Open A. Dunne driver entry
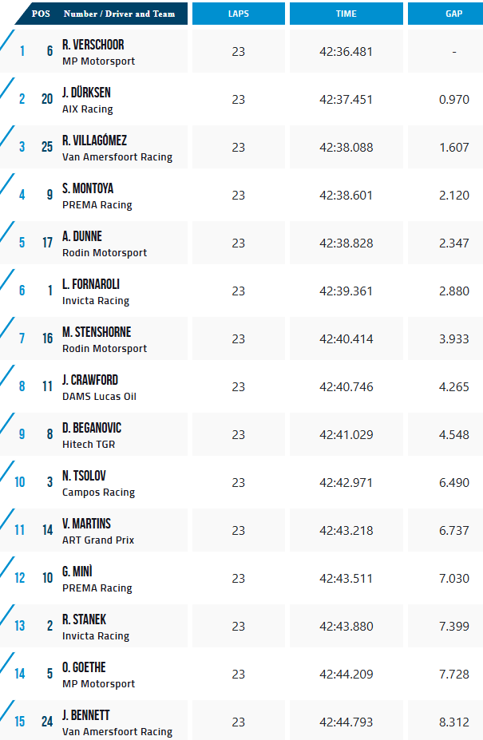Viewport: 483px width, 740px height. (82, 236)
